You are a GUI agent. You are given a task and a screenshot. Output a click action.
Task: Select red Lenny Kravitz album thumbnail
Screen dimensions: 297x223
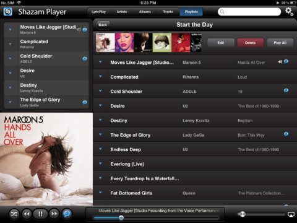coord(181,42)
